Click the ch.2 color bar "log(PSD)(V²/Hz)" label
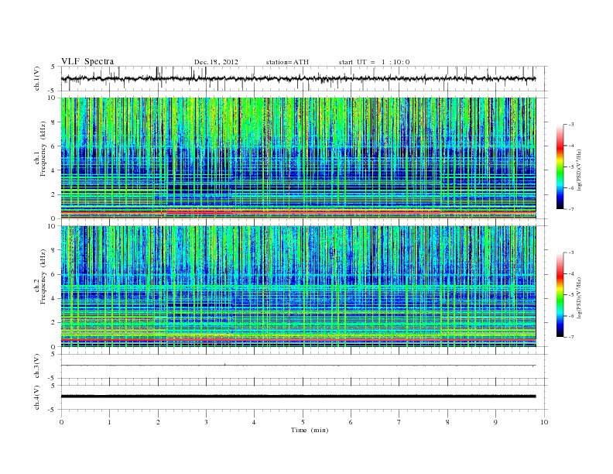The height and width of the screenshot is (474, 613). 579,297
